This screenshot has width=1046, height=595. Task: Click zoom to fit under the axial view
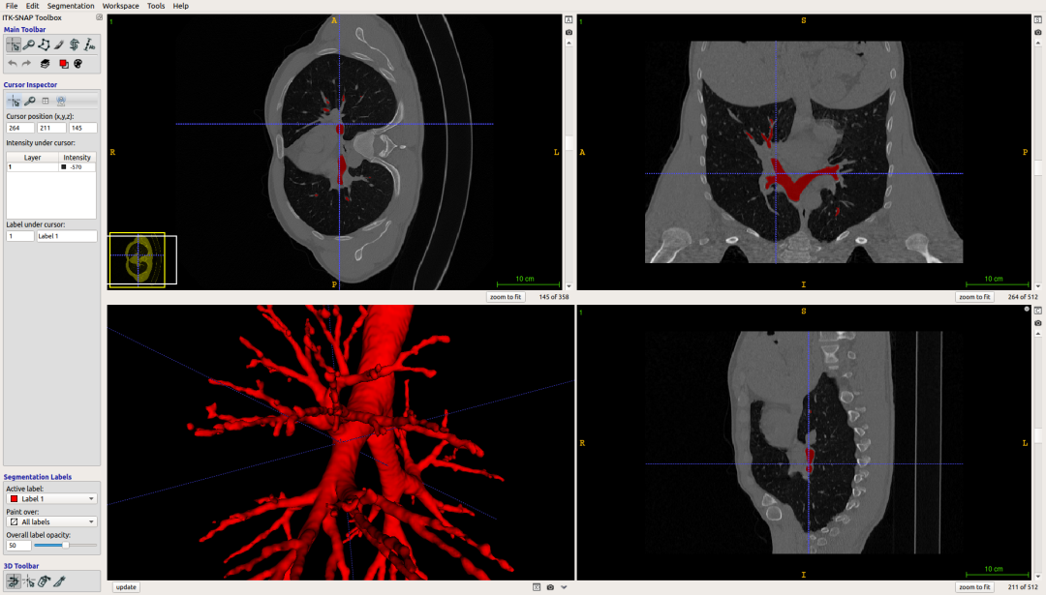(506, 297)
